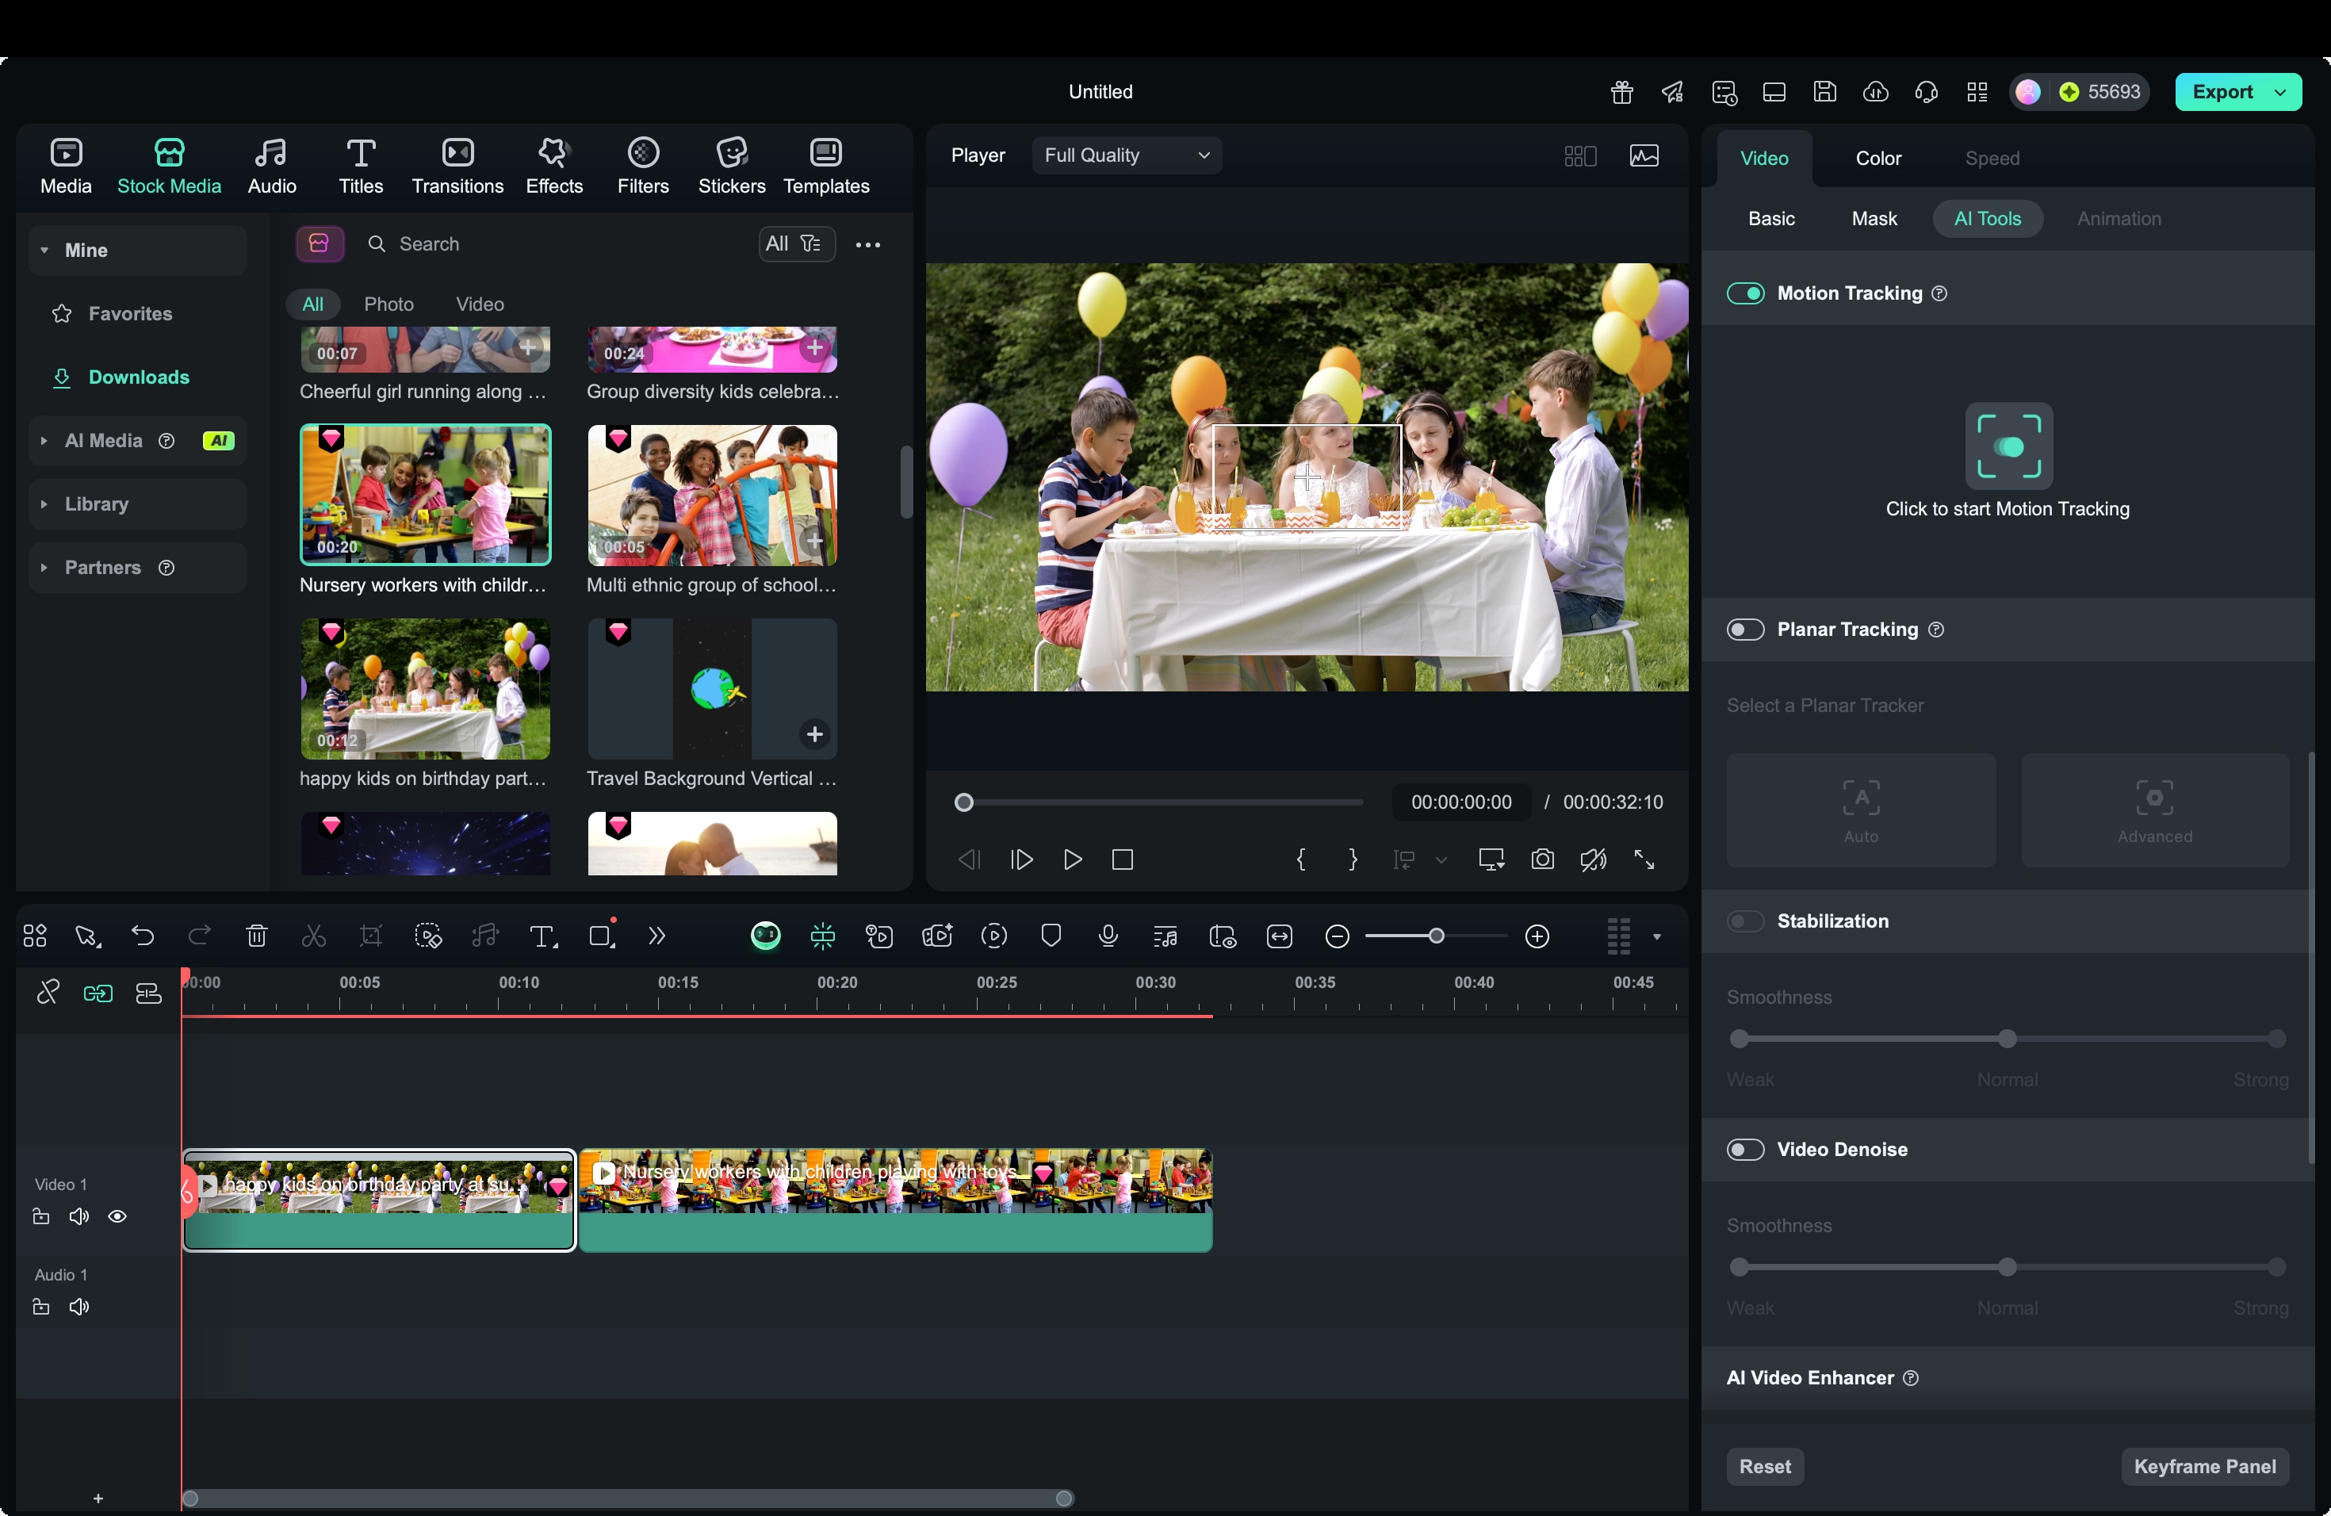Screen dimensions: 2331x1516
Task: Select the Photo filter tab
Action: point(388,304)
